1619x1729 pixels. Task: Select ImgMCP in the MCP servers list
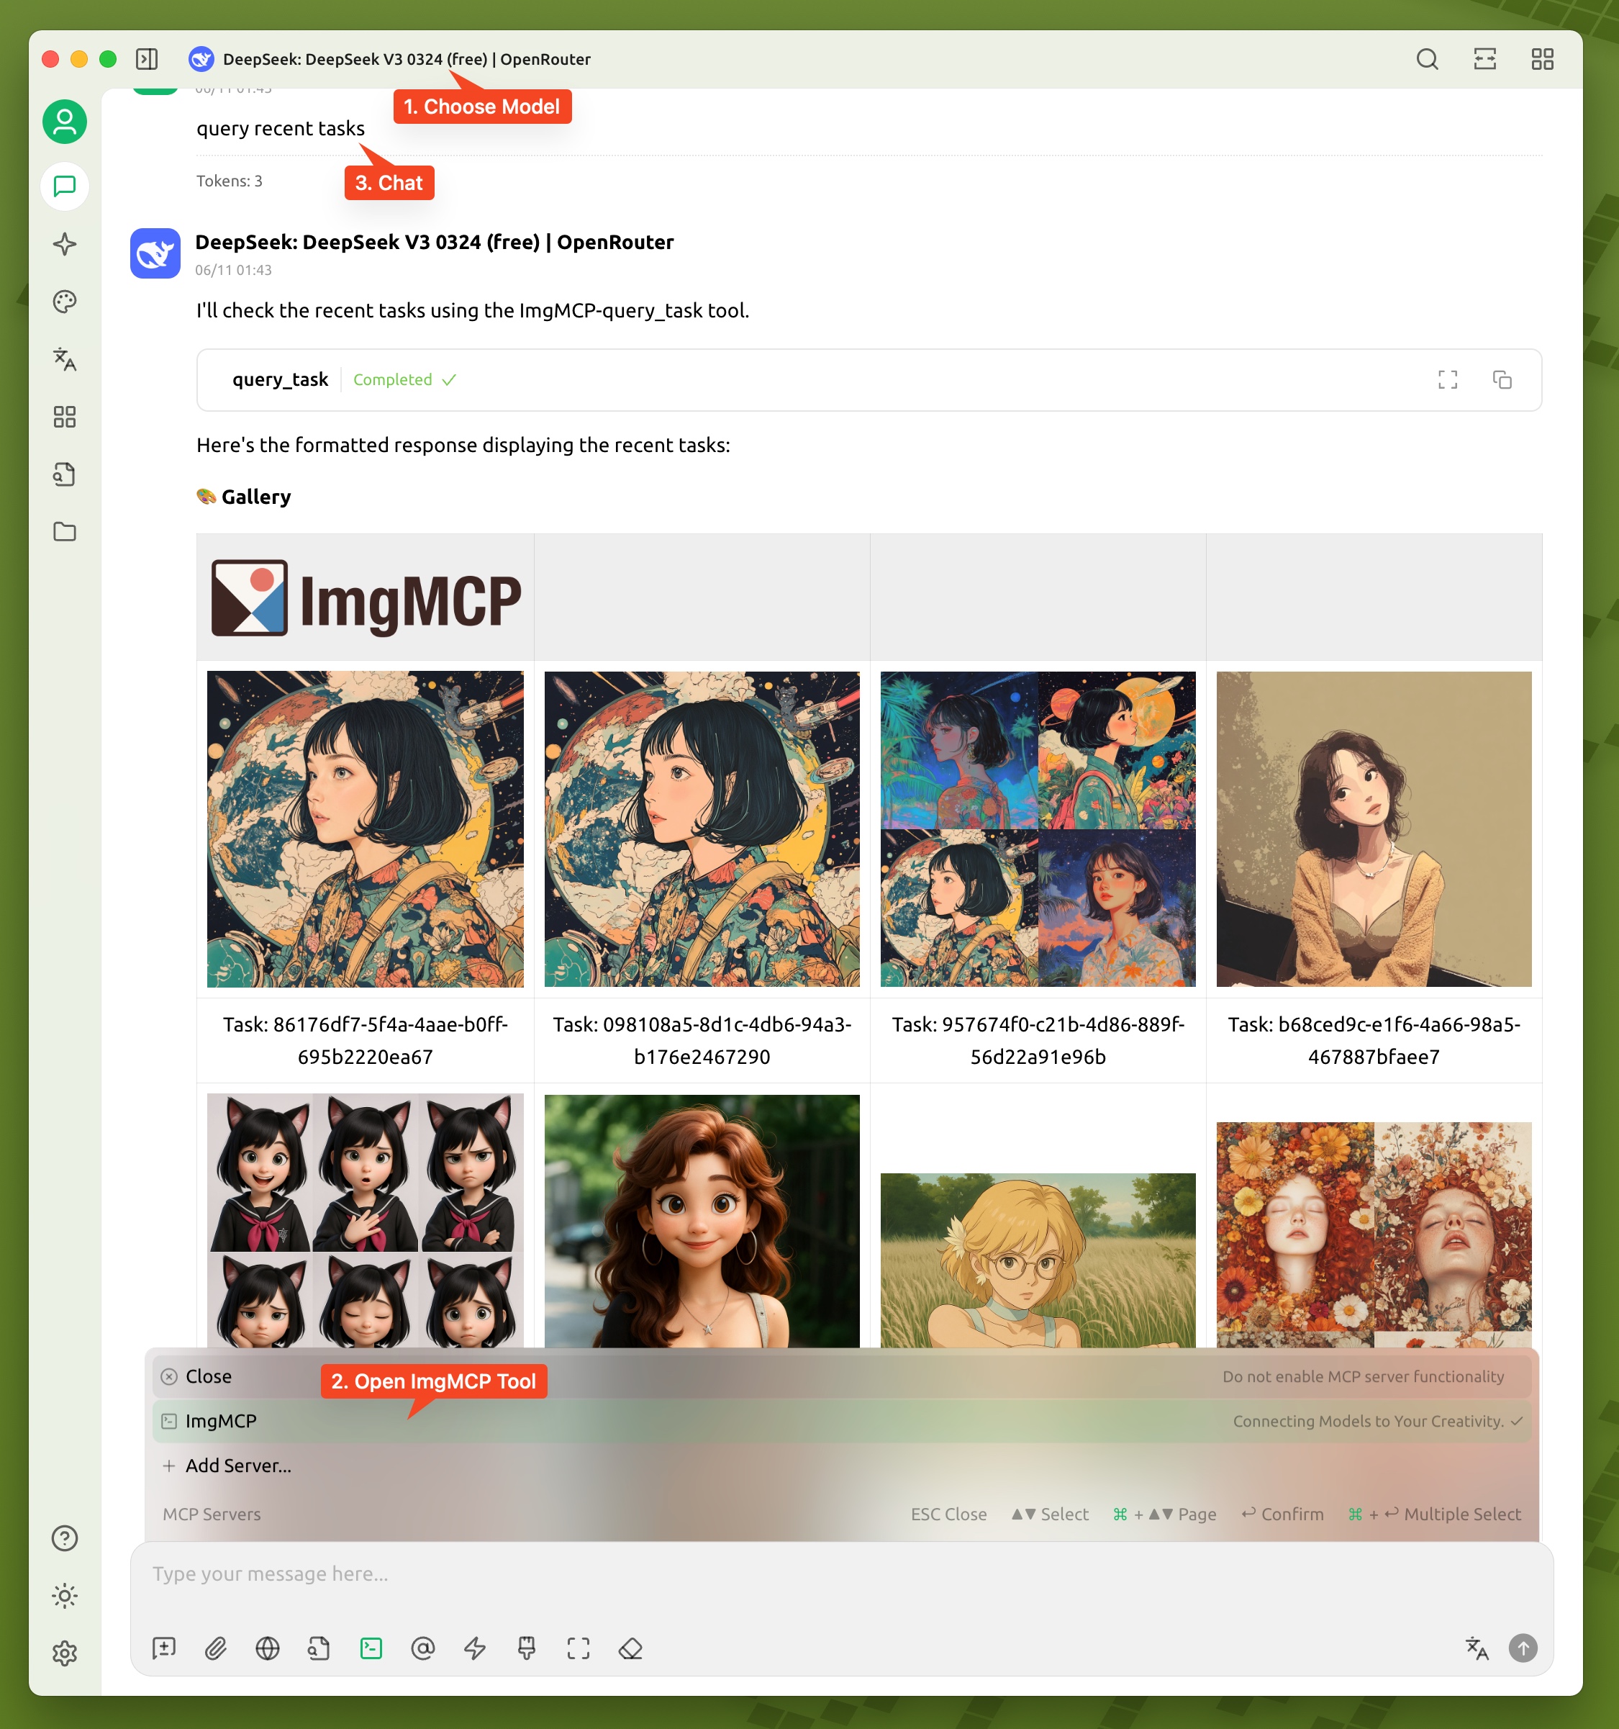221,1421
